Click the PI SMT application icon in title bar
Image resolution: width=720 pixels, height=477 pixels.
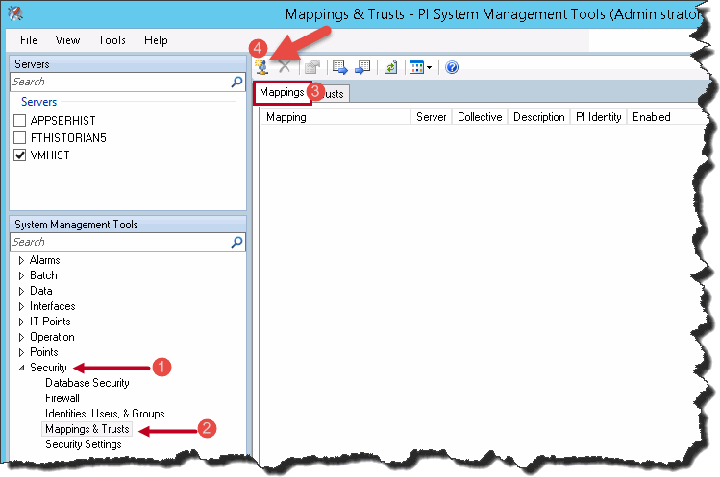pyautogui.click(x=15, y=13)
